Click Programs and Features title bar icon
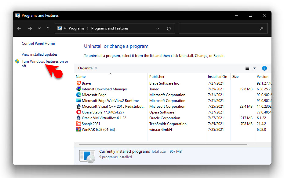The height and width of the screenshot is (178, 284). pyautogui.click(x=18, y=16)
